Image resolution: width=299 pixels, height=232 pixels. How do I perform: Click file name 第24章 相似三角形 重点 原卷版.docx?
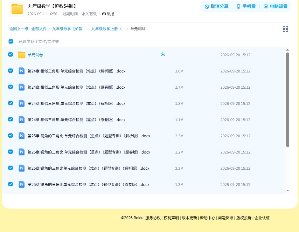76,119
